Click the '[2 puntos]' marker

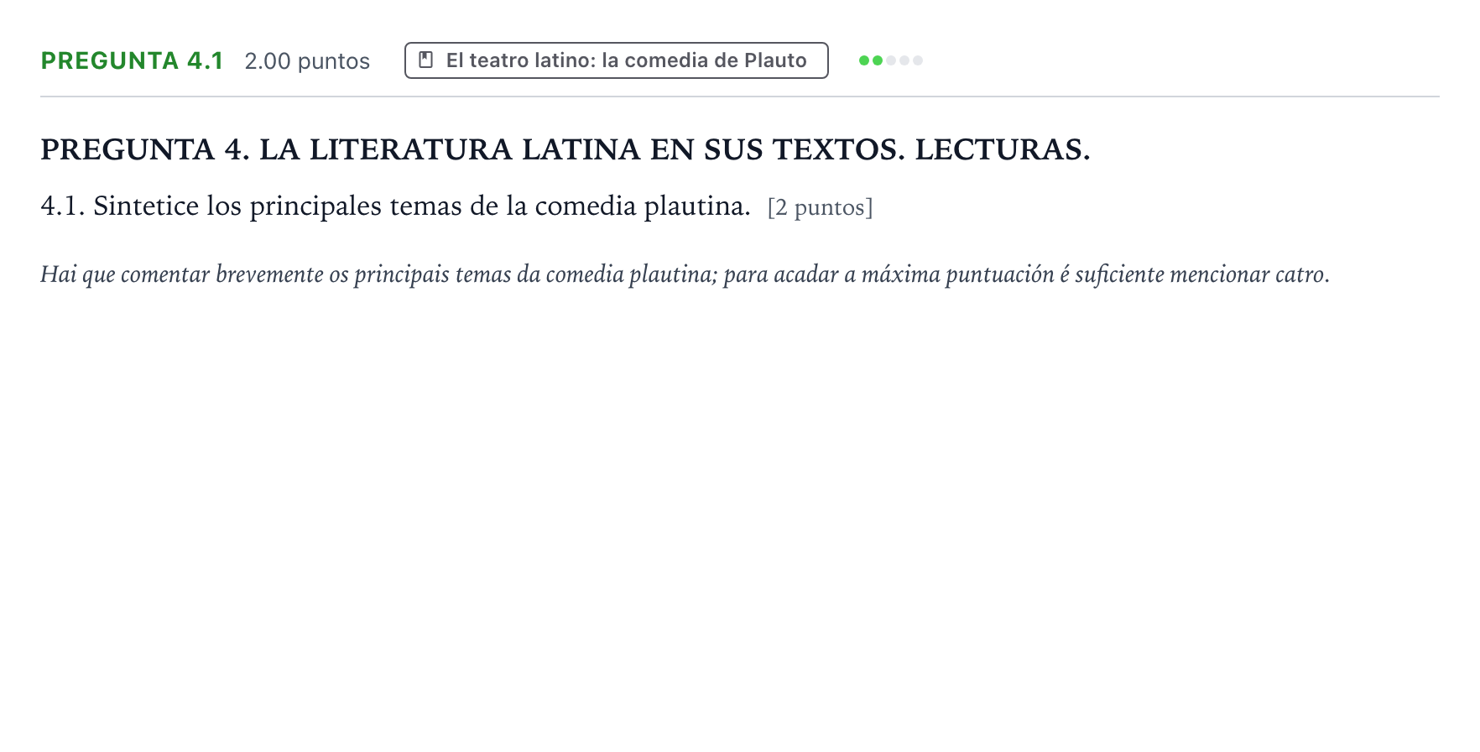[x=821, y=207]
